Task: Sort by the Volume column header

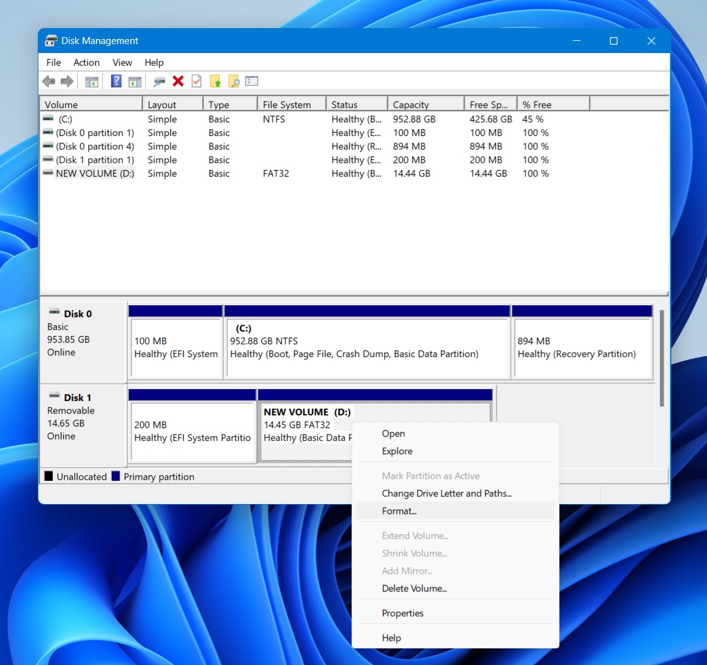Action: click(x=91, y=105)
